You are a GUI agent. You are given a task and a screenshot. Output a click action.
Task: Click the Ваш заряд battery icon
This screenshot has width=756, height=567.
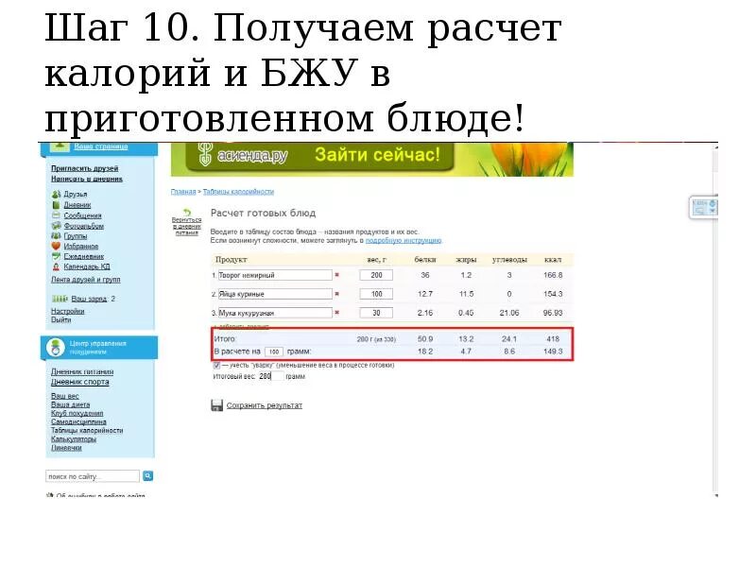pyautogui.click(x=60, y=299)
